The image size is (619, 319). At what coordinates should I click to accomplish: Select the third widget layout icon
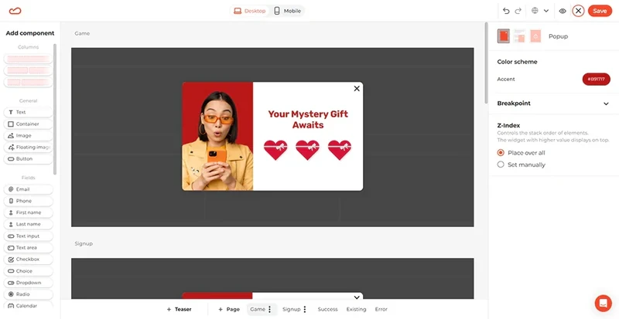pyautogui.click(x=535, y=36)
